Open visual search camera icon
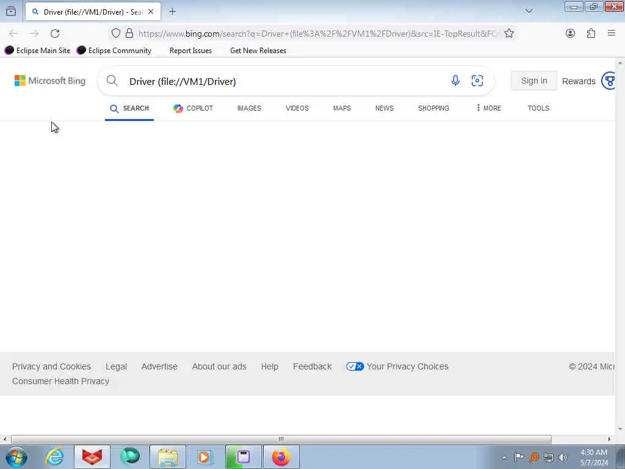Screen dimensions: 625x469 (477, 81)
